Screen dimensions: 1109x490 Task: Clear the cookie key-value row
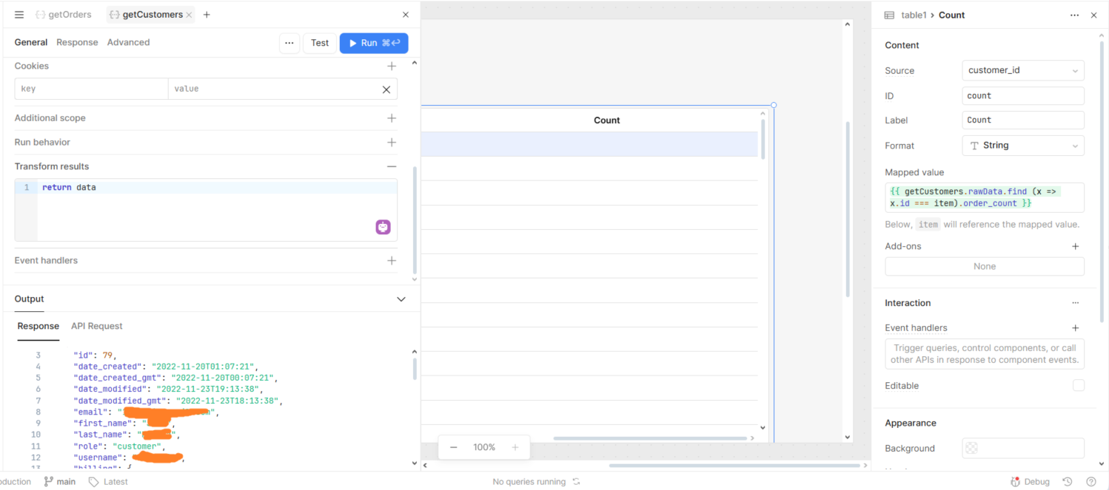(x=386, y=89)
